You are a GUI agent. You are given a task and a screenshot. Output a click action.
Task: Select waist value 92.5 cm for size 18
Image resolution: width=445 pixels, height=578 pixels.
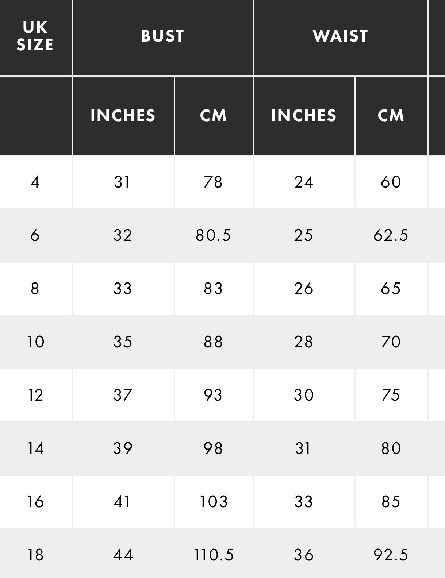(x=391, y=555)
